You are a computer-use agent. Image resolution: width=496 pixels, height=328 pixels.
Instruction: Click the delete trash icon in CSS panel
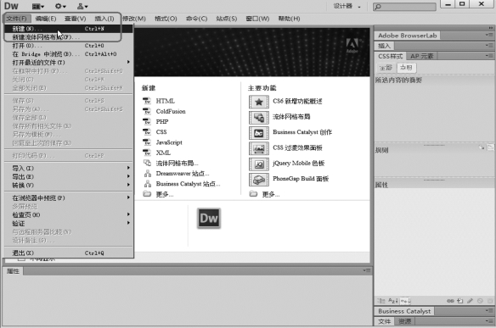490,301
